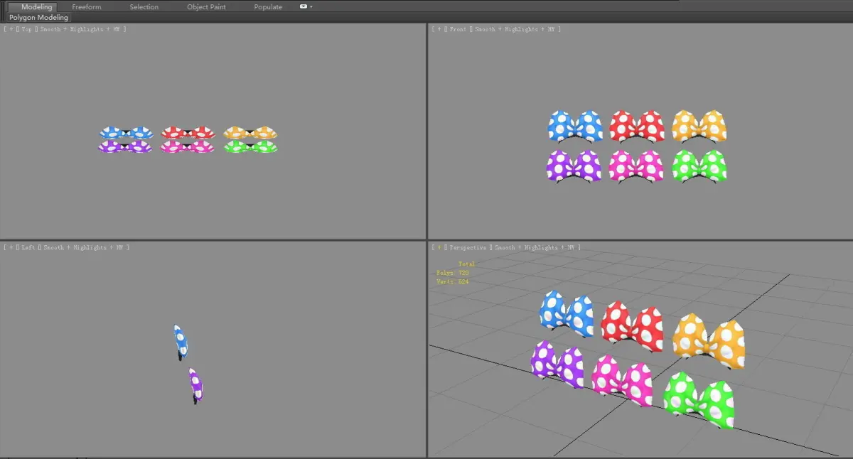The width and height of the screenshot is (853, 459).
Task: Click the ribbon display toggle icon after Populate
Action: pos(304,6)
